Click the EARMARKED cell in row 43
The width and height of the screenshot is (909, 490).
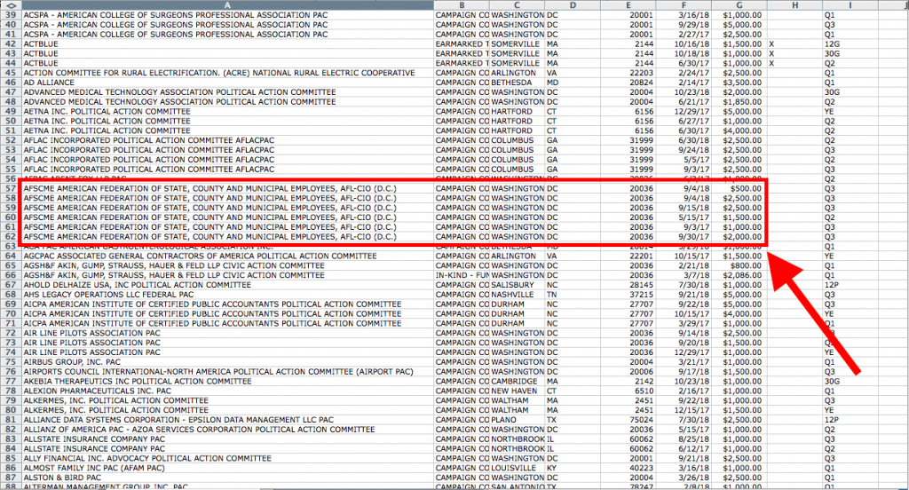462,54
